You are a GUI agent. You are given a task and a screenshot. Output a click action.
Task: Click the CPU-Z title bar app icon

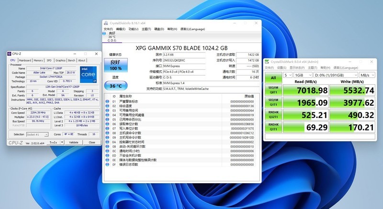tap(9, 54)
